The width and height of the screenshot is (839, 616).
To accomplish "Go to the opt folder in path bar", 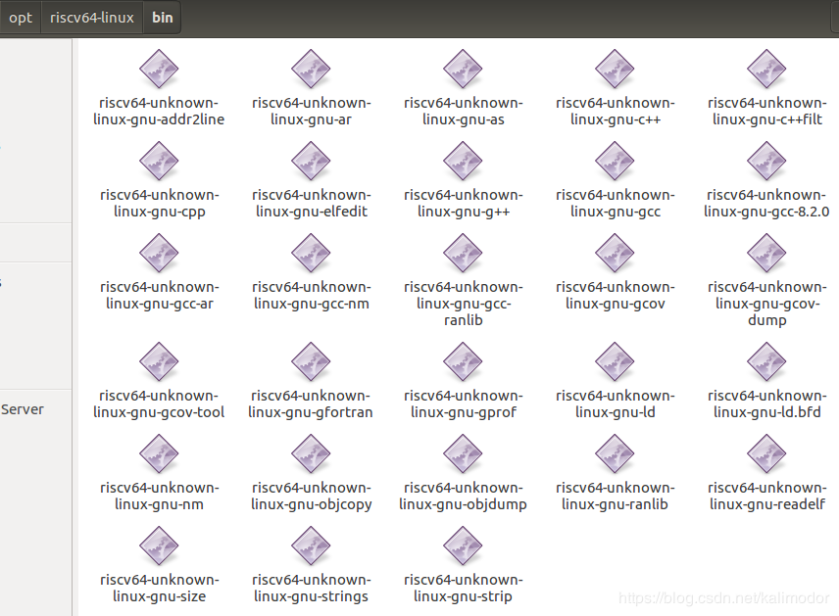I will [21, 18].
